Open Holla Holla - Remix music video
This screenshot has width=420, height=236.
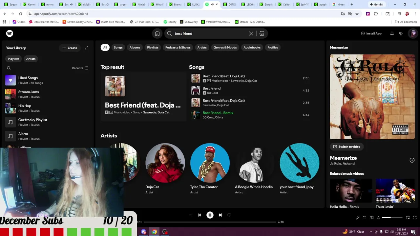point(351,194)
